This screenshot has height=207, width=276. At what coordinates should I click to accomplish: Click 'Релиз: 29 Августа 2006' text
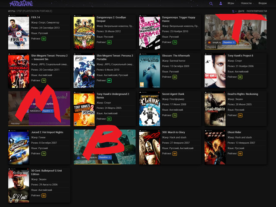click(44, 185)
